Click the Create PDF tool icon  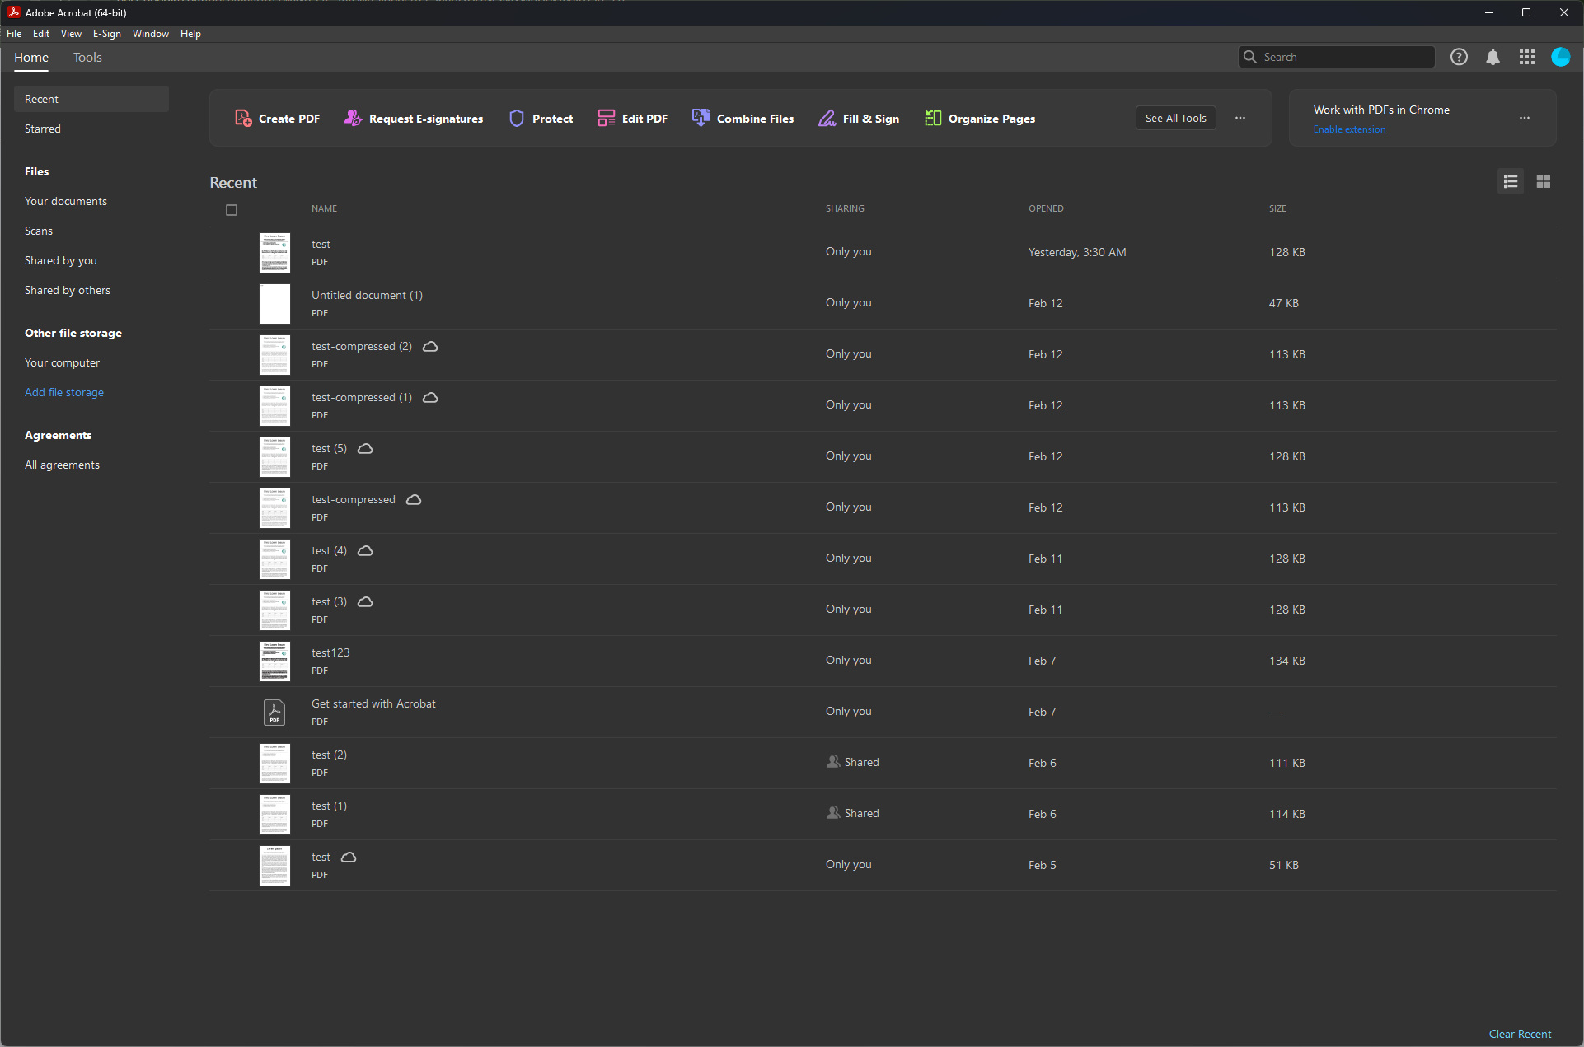(x=243, y=118)
